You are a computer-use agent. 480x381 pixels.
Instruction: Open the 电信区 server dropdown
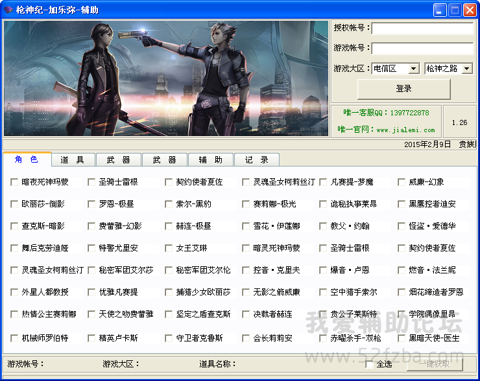point(414,69)
